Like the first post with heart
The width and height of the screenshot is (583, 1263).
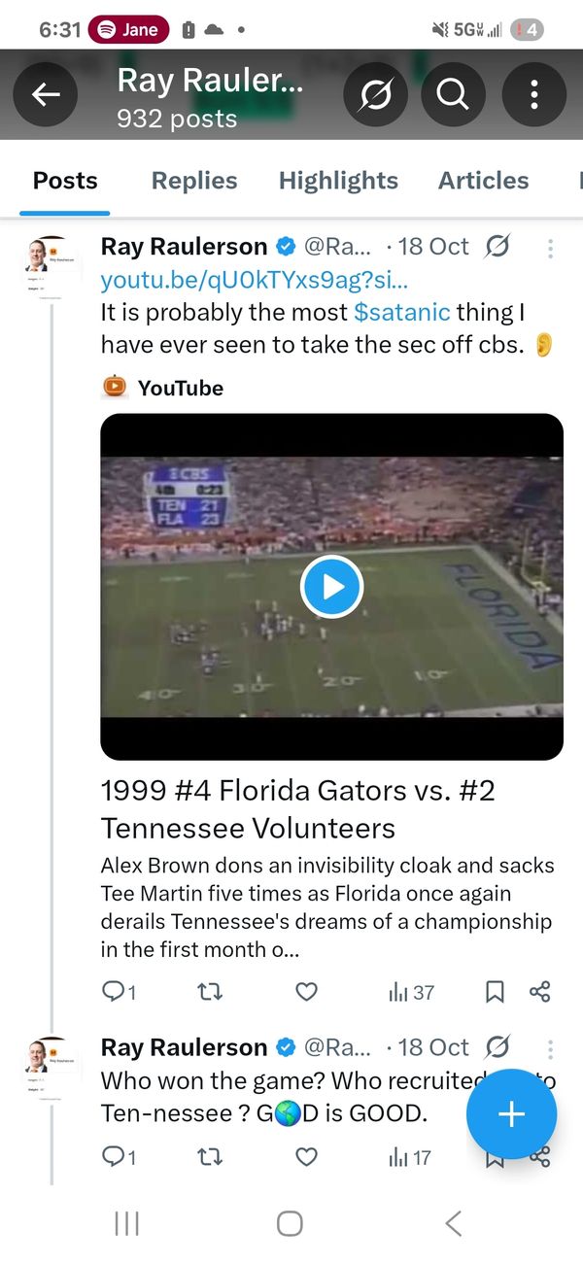click(x=306, y=992)
